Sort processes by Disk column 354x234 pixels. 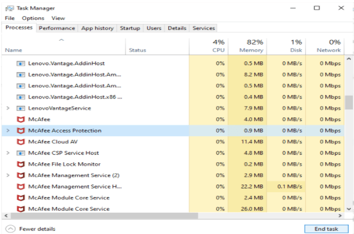pos(286,47)
